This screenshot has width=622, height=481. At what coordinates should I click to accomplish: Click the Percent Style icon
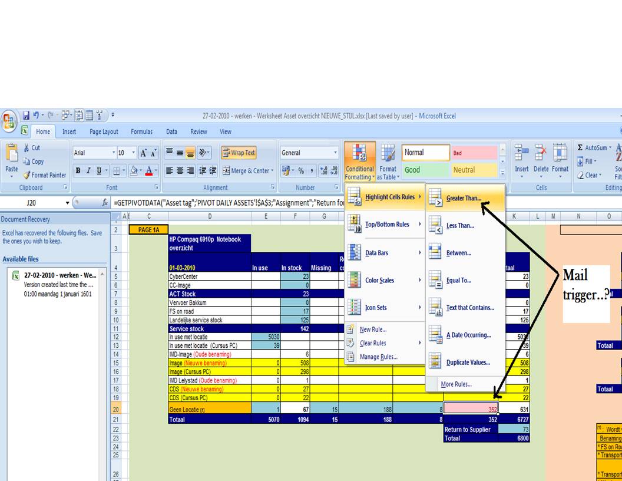click(300, 171)
